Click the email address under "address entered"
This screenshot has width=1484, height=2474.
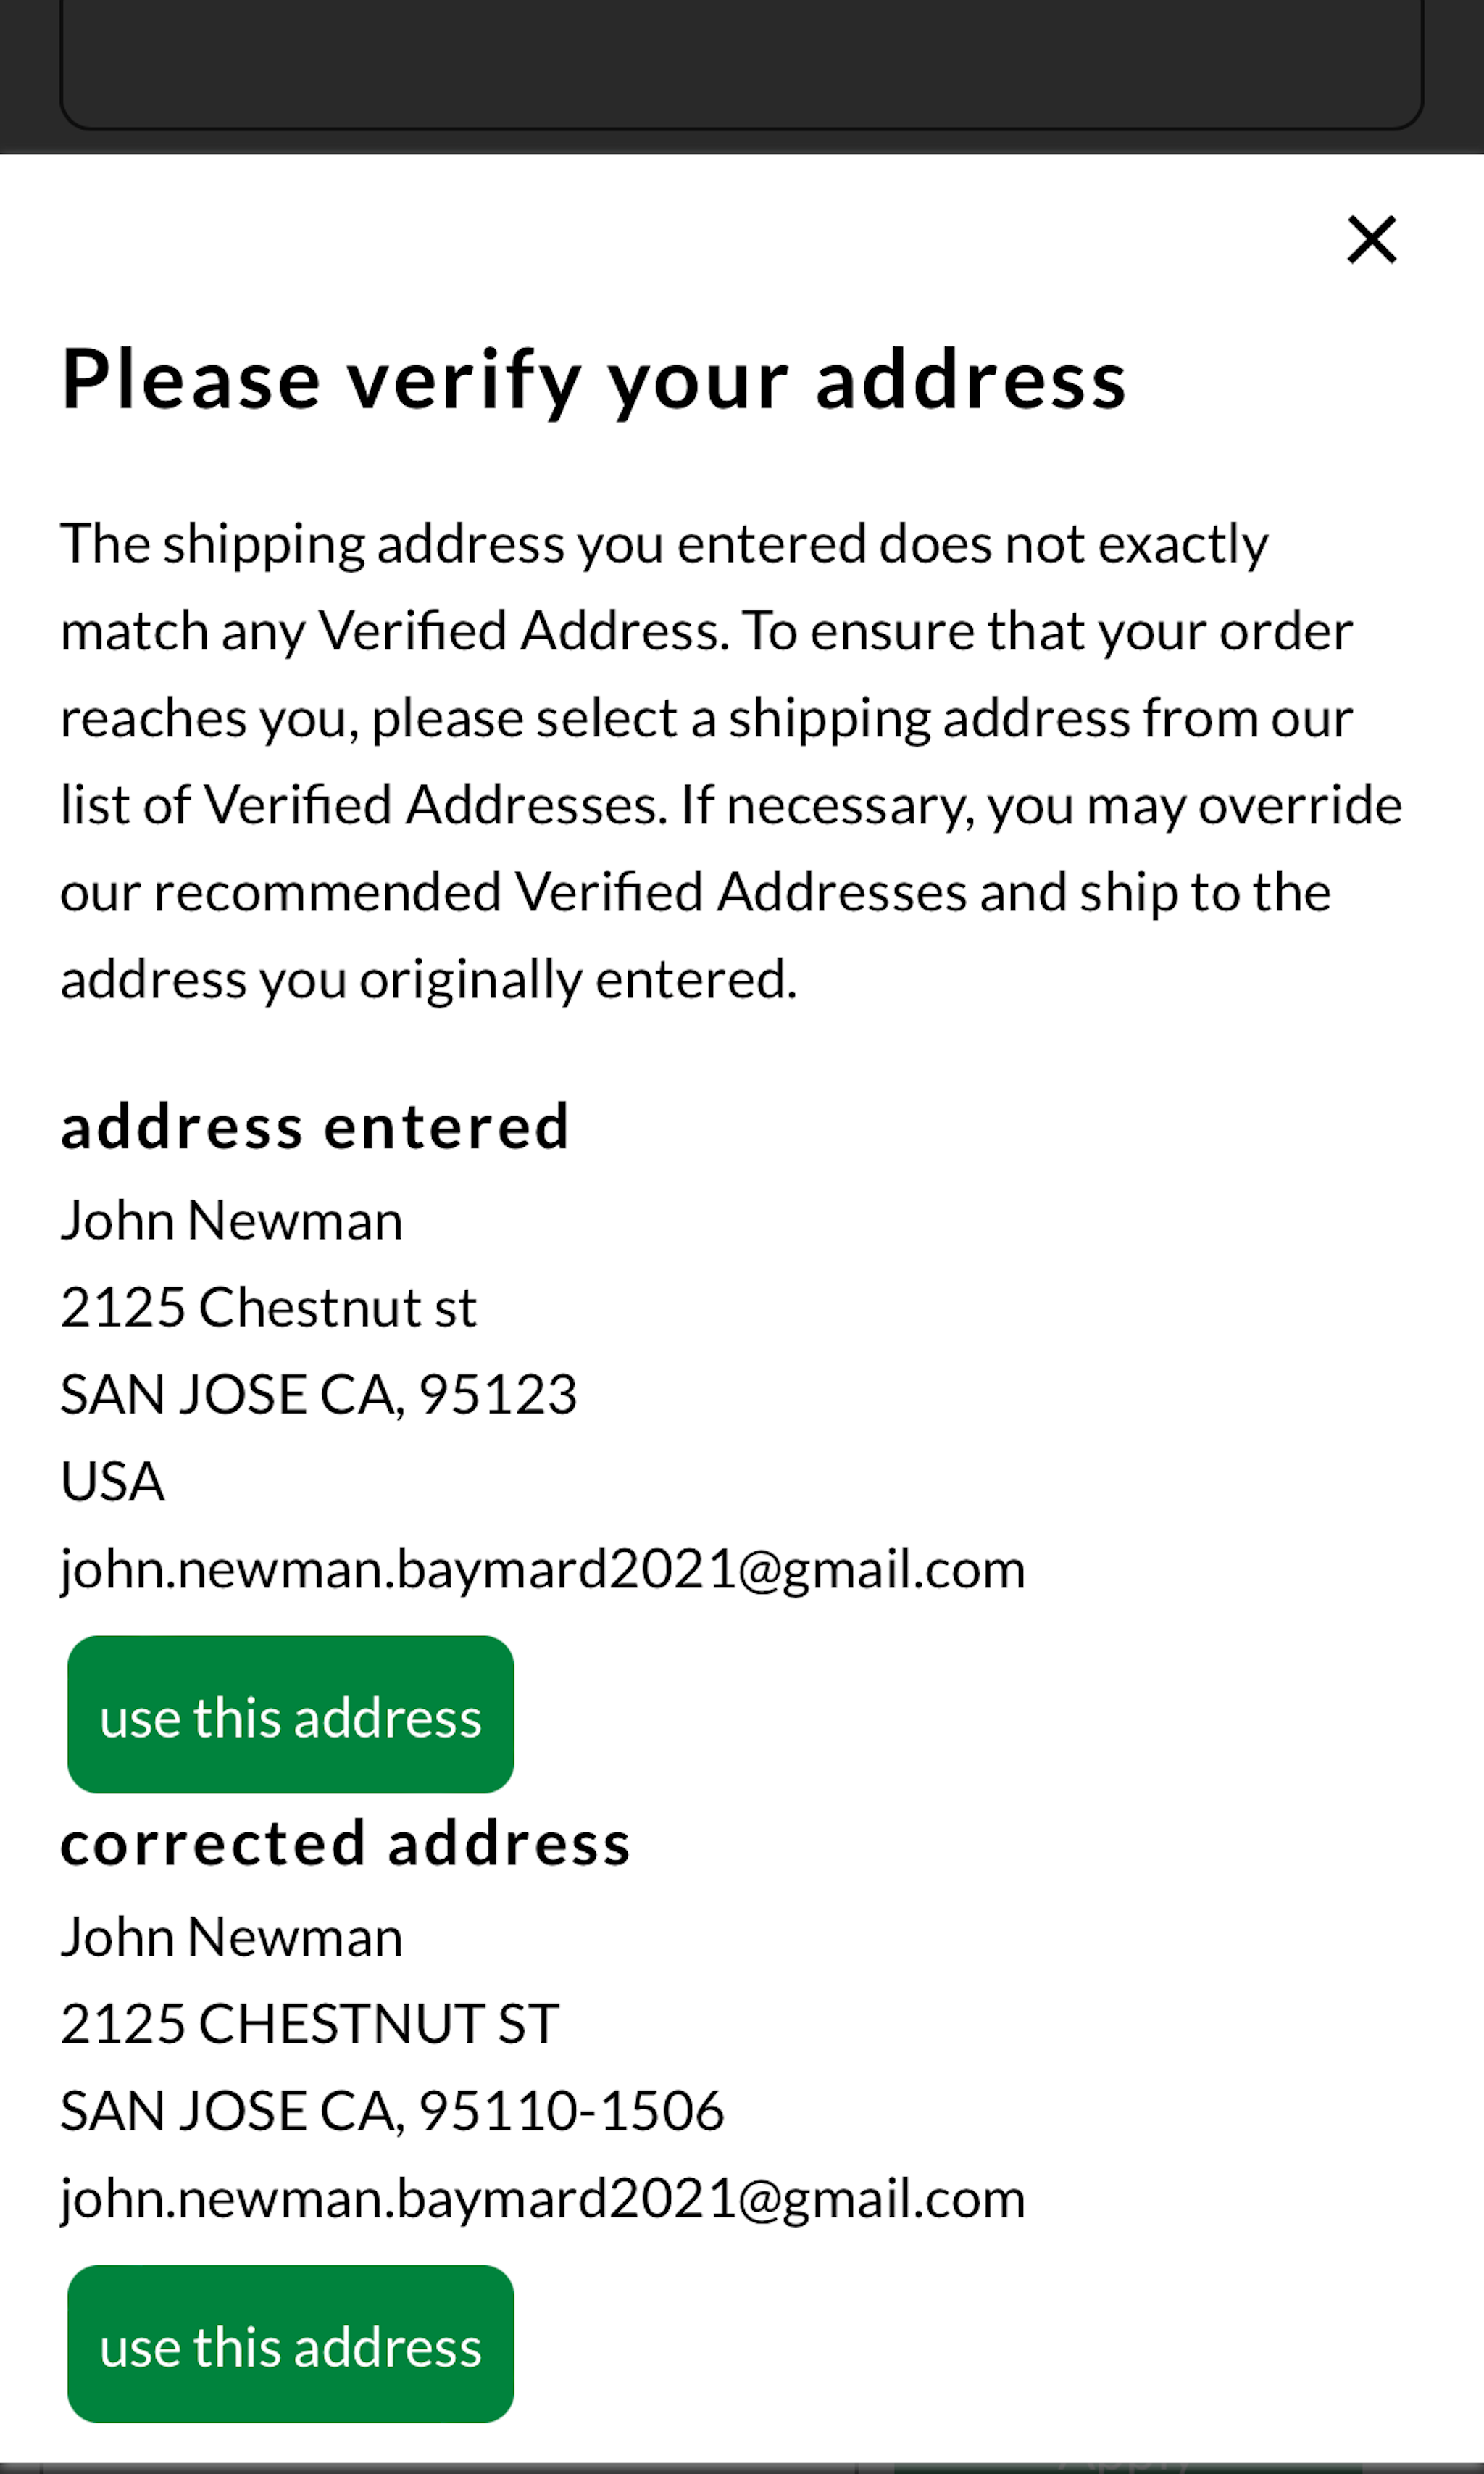point(541,1568)
